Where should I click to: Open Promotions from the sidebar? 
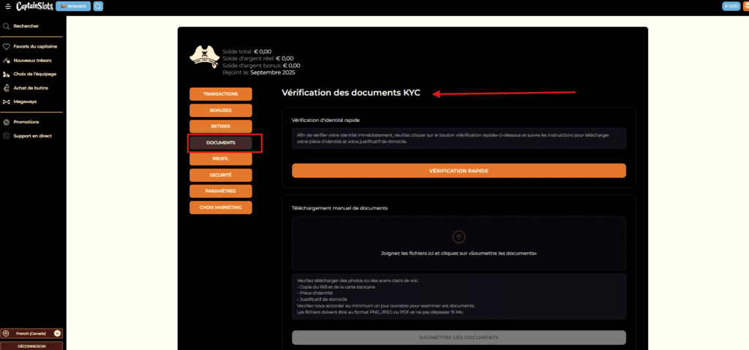pyautogui.click(x=21, y=122)
